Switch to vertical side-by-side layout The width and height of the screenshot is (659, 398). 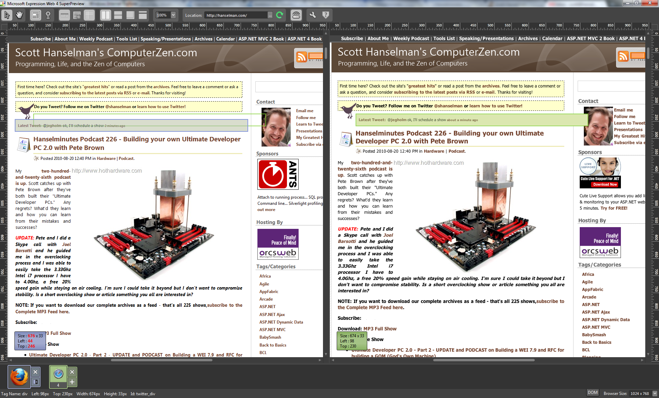[105, 15]
